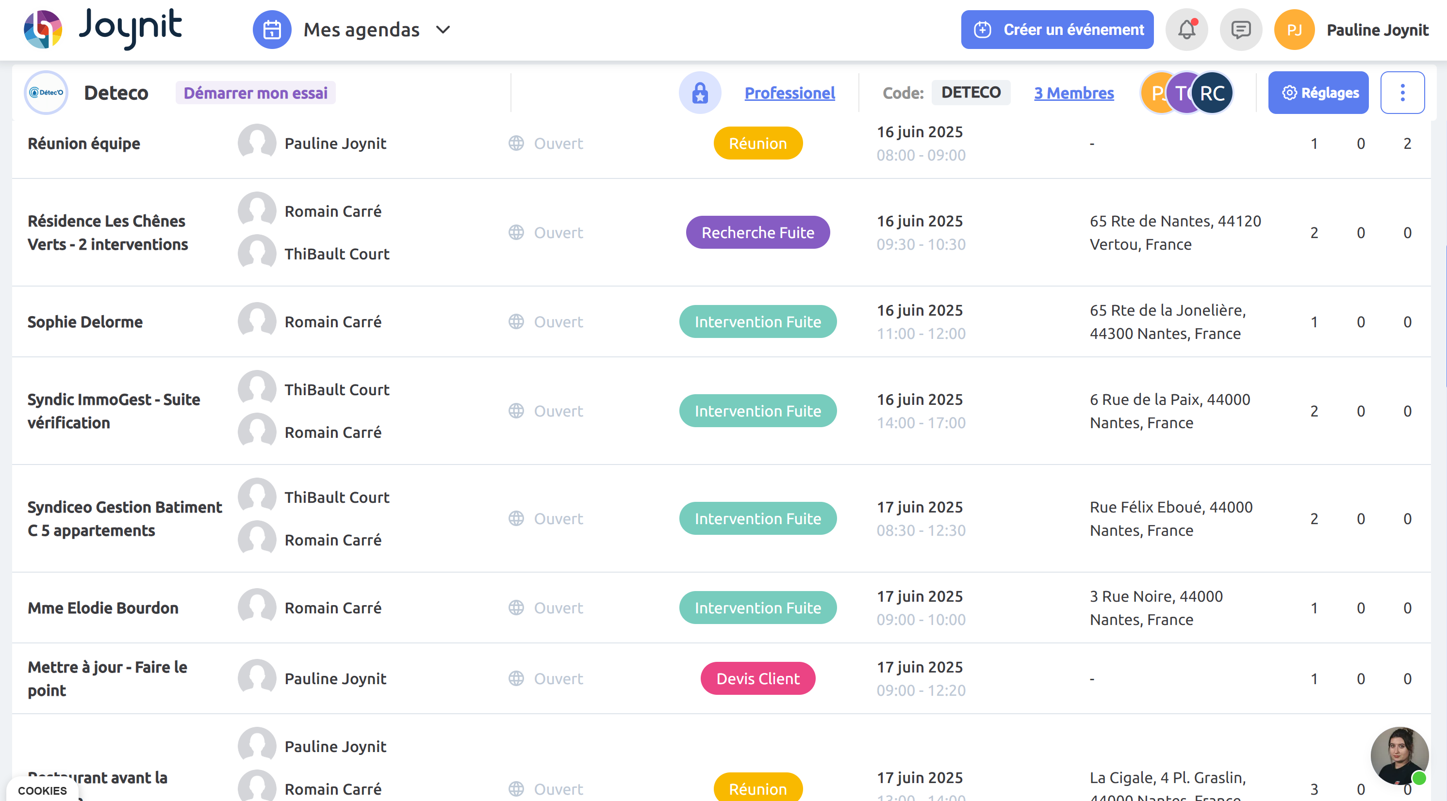This screenshot has width=1447, height=801.
Task: Open the notifications bell
Action: tap(1186, 30)
